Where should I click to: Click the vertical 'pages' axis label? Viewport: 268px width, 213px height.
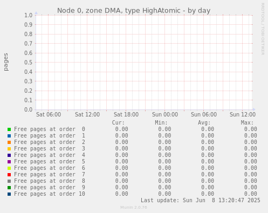click(x=6, y=62)
